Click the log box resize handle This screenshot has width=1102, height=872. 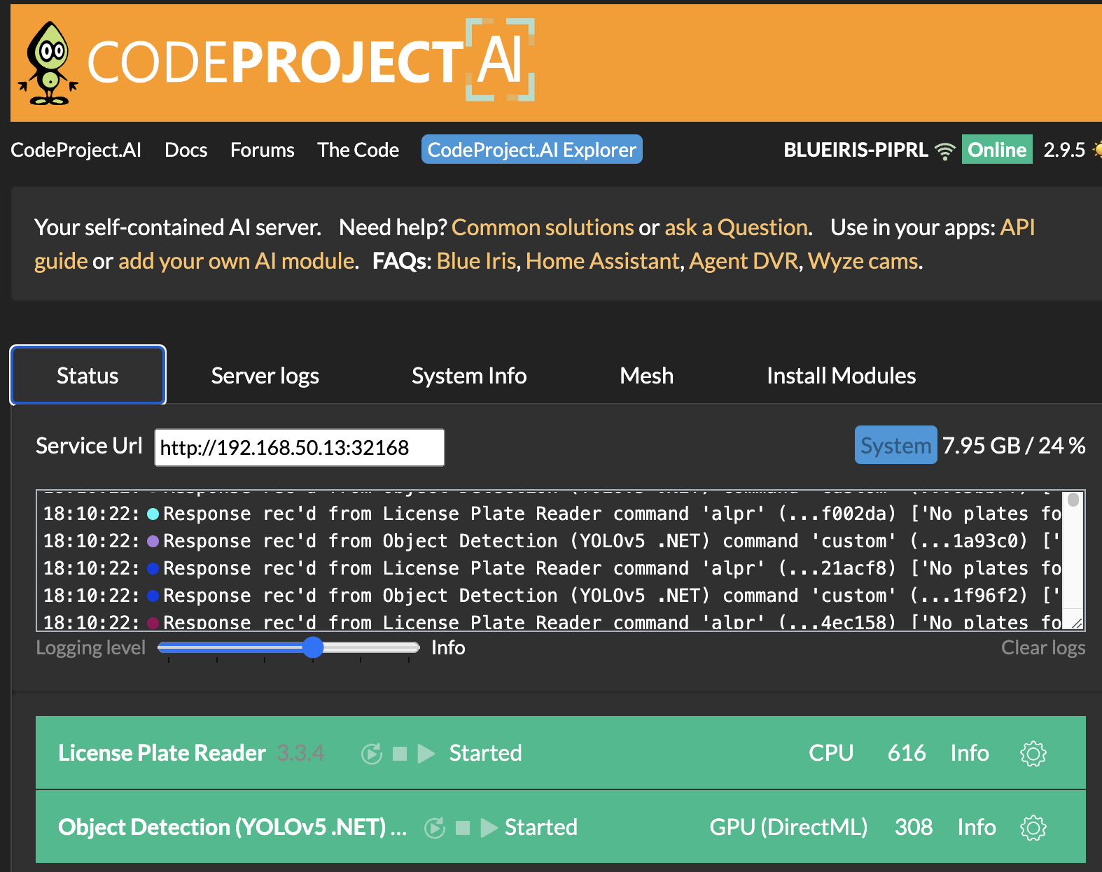coord(1077,623)
